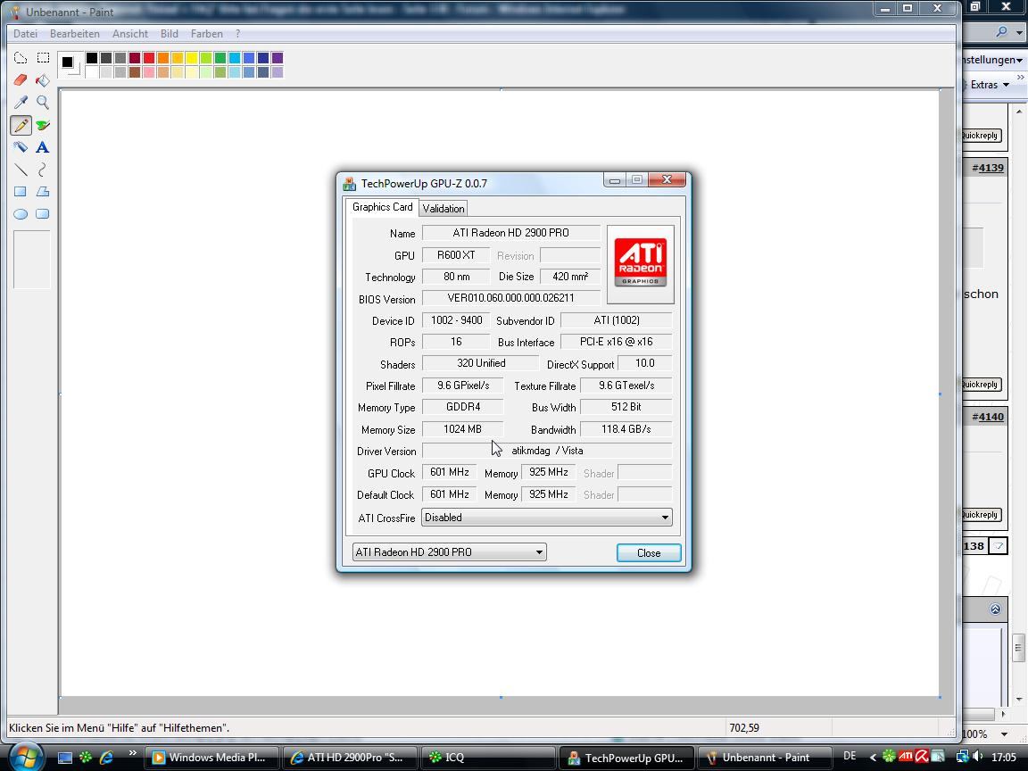Click the Name field showing ATI Radeon HD 2900 PRO
Image resolution: width=1028 pixels, height=771 pixels.
pyautogui.click(x=510, y=233)
